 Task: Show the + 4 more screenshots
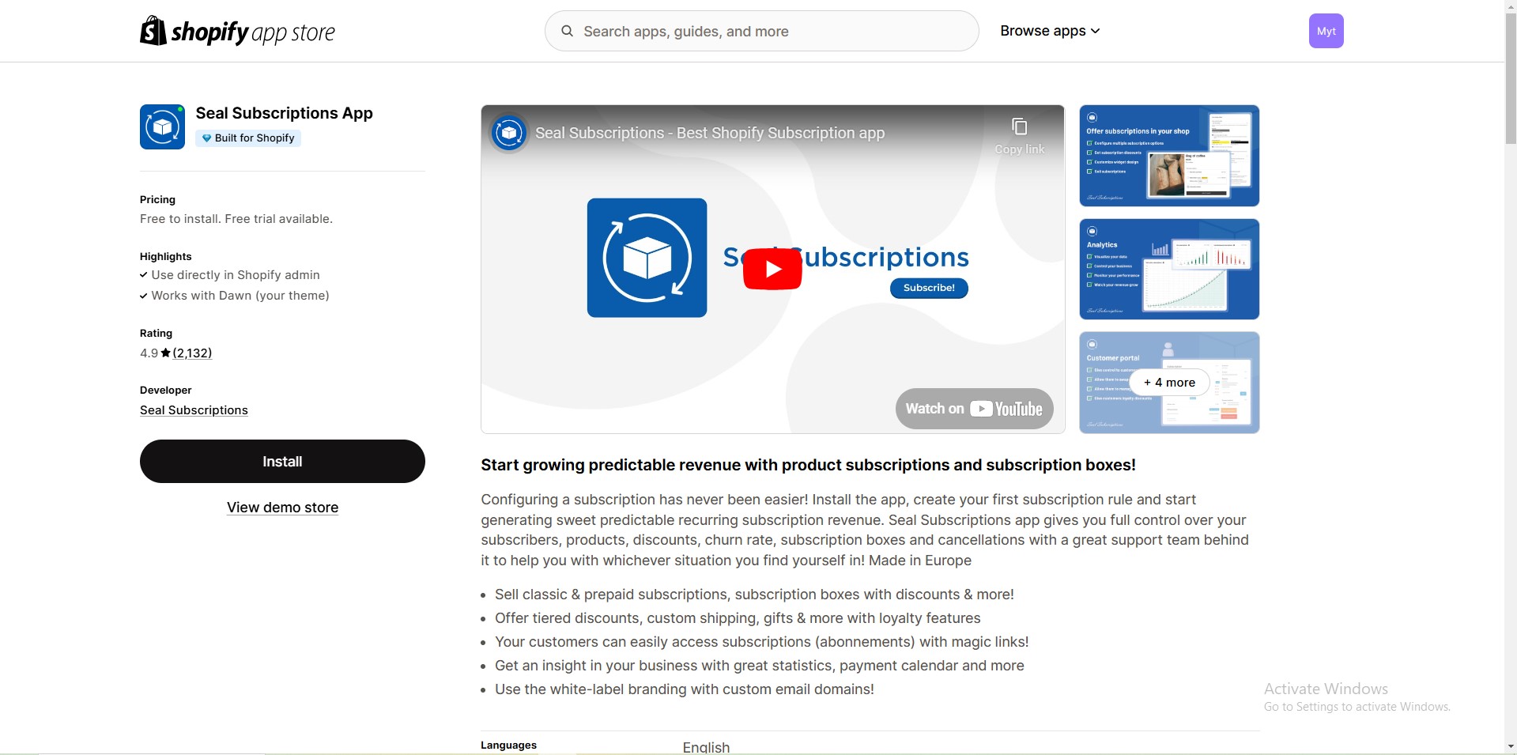click(x=1169, y=383)
